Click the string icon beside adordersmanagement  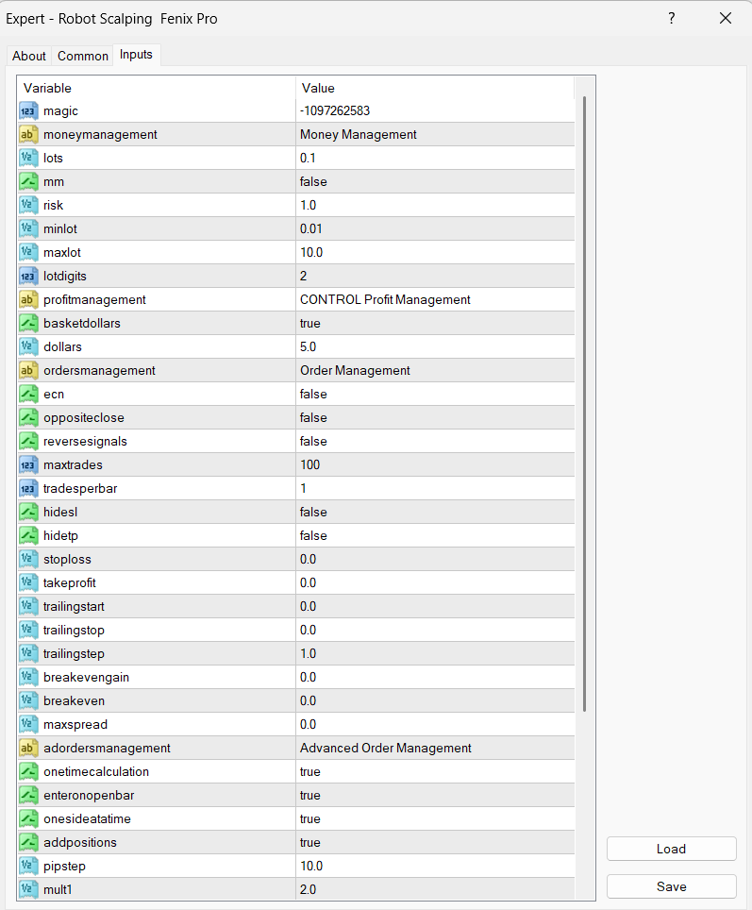point(28,748)
